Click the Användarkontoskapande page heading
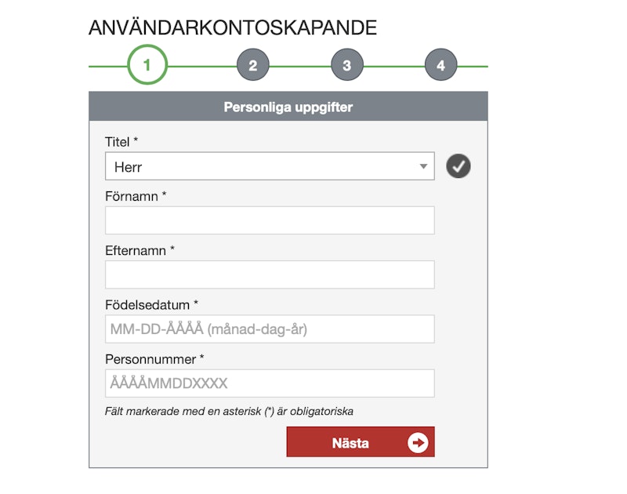 (233, 28)
